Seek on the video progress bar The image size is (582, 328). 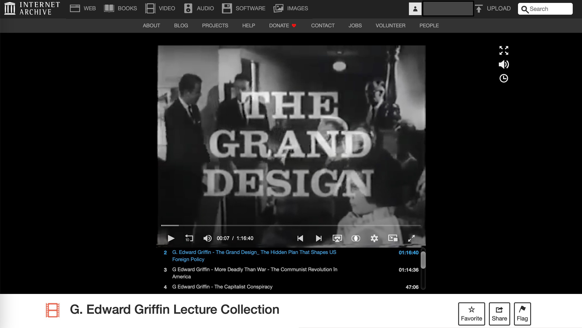[291, 225]
